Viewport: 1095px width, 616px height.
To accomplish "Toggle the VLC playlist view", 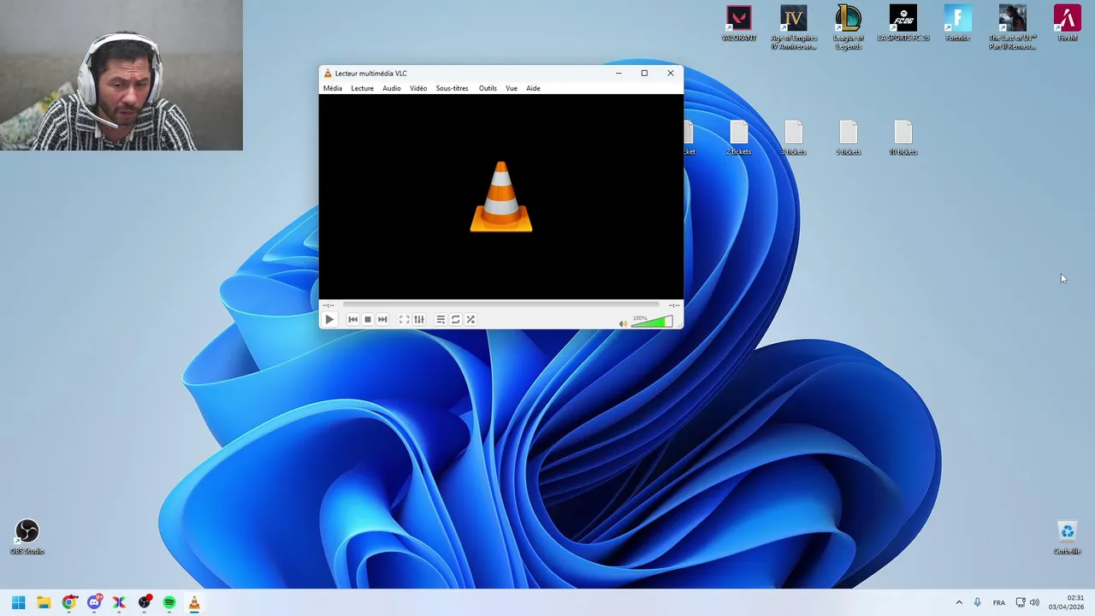I will [441, 319].
